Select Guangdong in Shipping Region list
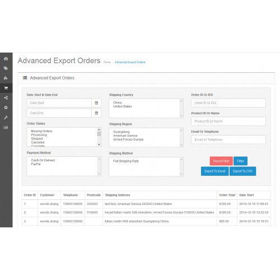Image resolution: width=280 pixels, height=280 pixels. point(122,132)
